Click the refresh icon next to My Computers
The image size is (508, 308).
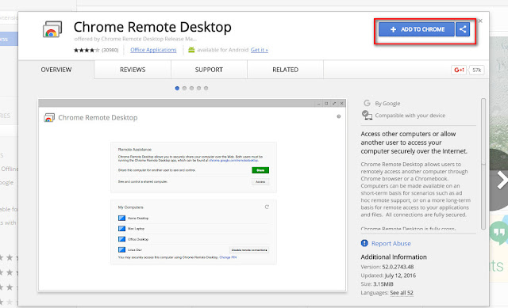pyautogui.click(x=267, y=207)
